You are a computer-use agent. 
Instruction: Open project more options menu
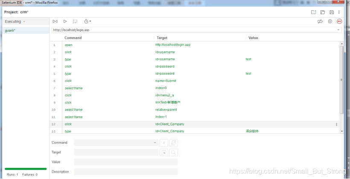click(x=339, y=12)
